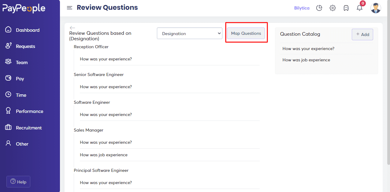Screen dimensions: 390x192
Task: Click the Help button
Action: pos(18,182)
